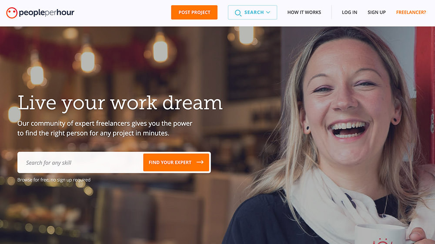435x244 pixels.
Task: Expand the SEARCH dropdown chevron
Action: pyautogui.click(x=268, y=13)
